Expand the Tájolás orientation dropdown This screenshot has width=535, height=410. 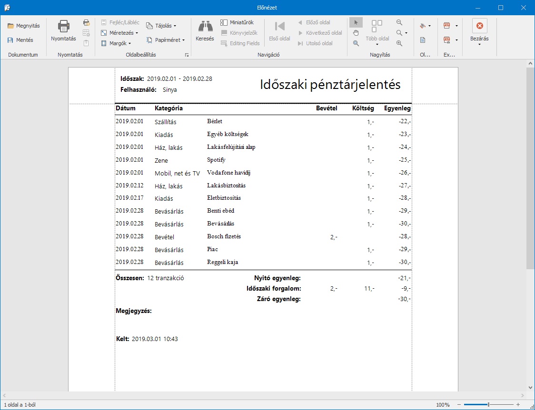point(161,26)
